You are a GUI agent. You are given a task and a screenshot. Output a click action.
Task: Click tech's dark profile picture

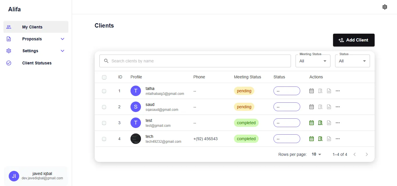136,139
